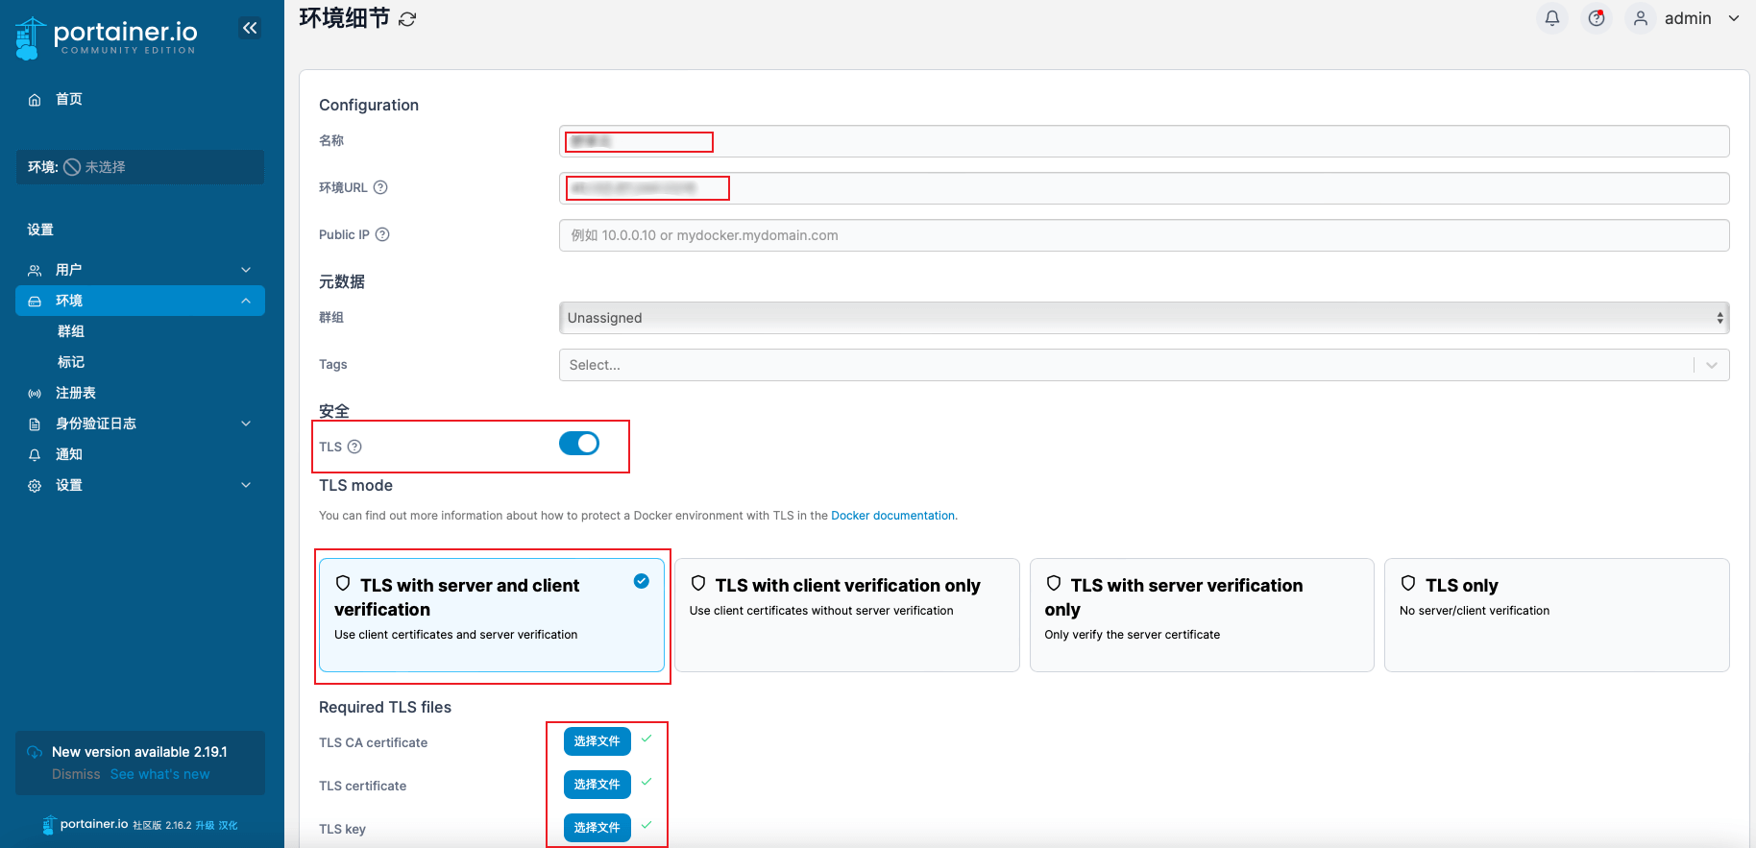
Task: Click the help question-mark icon in header
Action: [x=1596, y=18]
